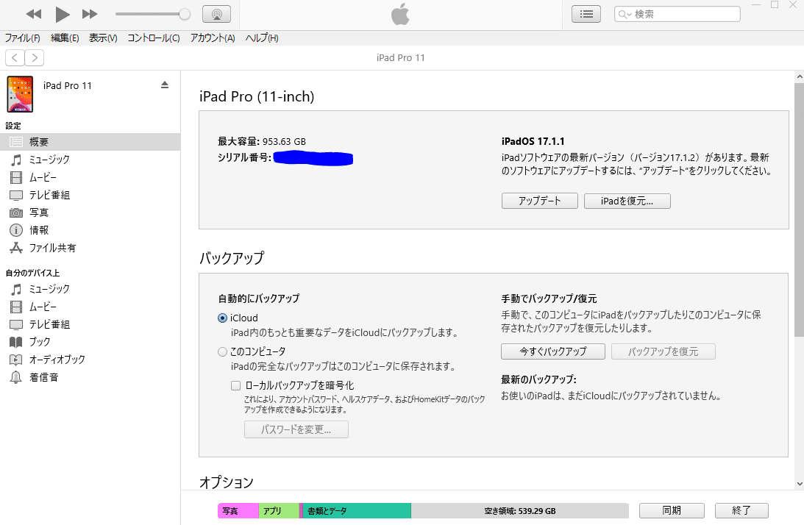
Task: Open the AirPlay output icon
Action: (216, 15)
